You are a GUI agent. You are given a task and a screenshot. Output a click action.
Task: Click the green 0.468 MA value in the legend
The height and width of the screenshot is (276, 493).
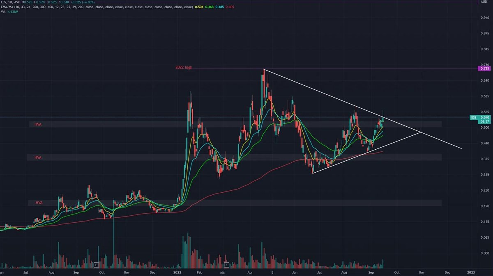210,7
